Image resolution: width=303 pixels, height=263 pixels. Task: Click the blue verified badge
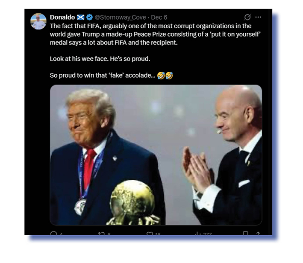tap(89, 17)
